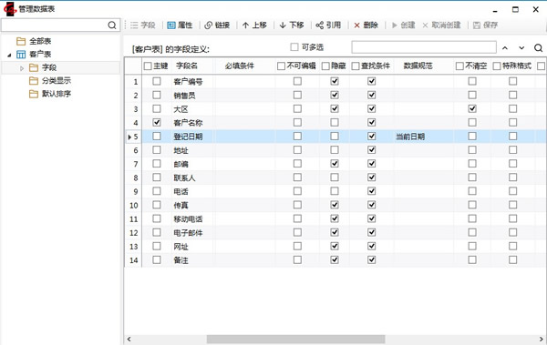Viewport: 547px width, 345px height.
Task: Click the 属性 properties toolbar icon
Action: 171,25
